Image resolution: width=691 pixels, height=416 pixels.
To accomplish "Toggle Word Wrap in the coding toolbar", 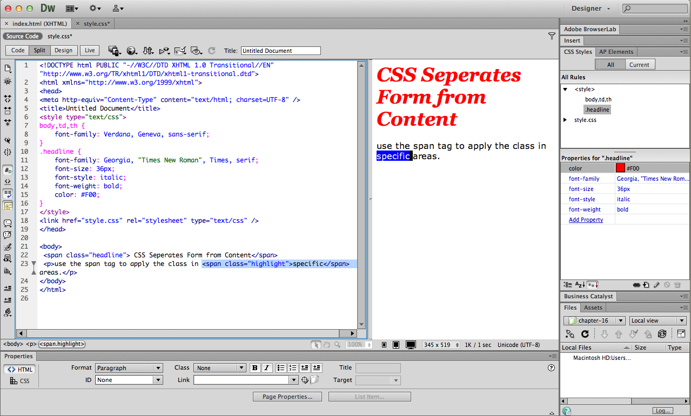I will pos(8,193).
